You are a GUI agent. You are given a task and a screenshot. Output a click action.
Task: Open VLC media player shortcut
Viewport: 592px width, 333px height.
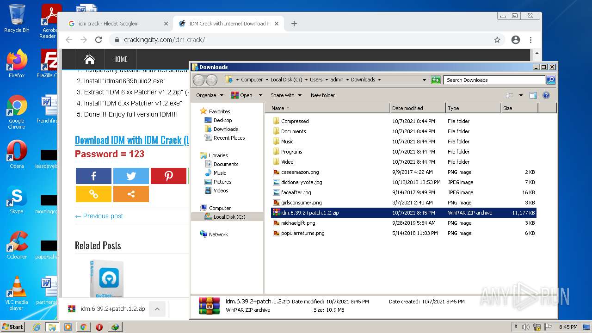click(x=17, y=293)
